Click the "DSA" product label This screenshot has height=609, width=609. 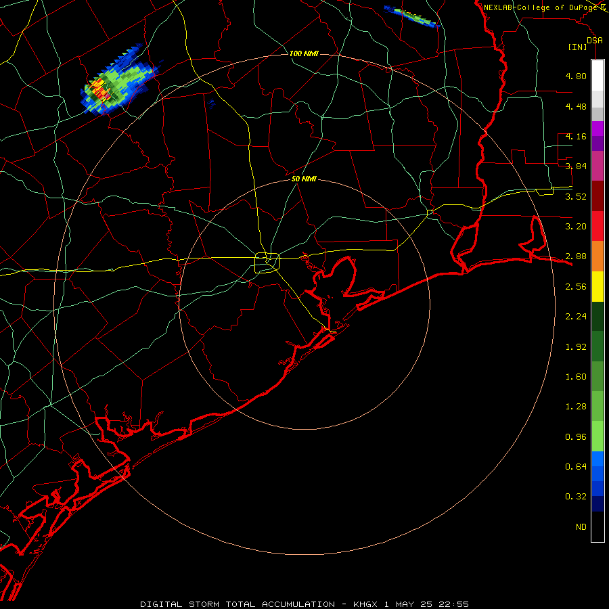595,40
